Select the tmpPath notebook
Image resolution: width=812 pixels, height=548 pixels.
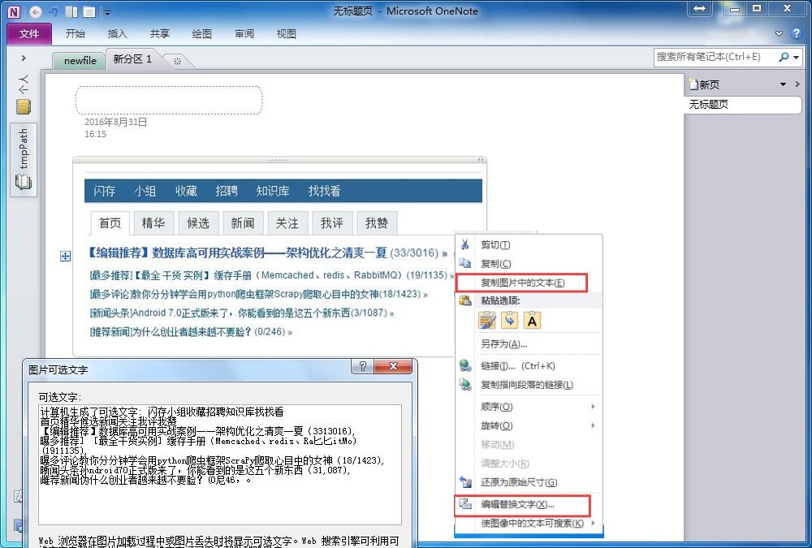tap(24, 160)
